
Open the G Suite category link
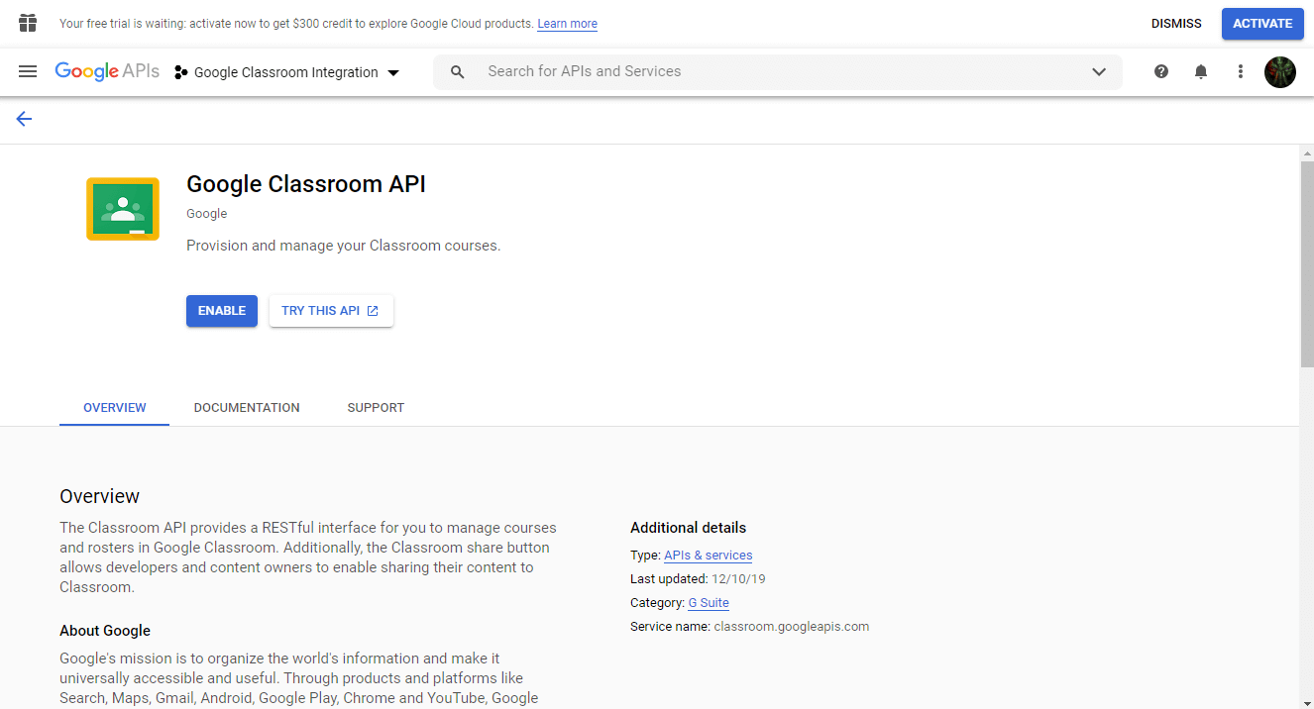click(x=709, y=602)
